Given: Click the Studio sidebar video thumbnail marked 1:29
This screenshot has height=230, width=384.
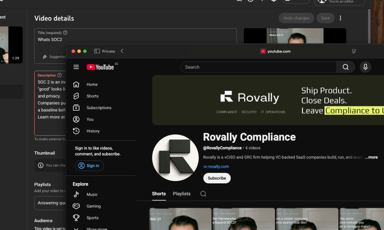Looking at the screenshot, I should point(11,45).
